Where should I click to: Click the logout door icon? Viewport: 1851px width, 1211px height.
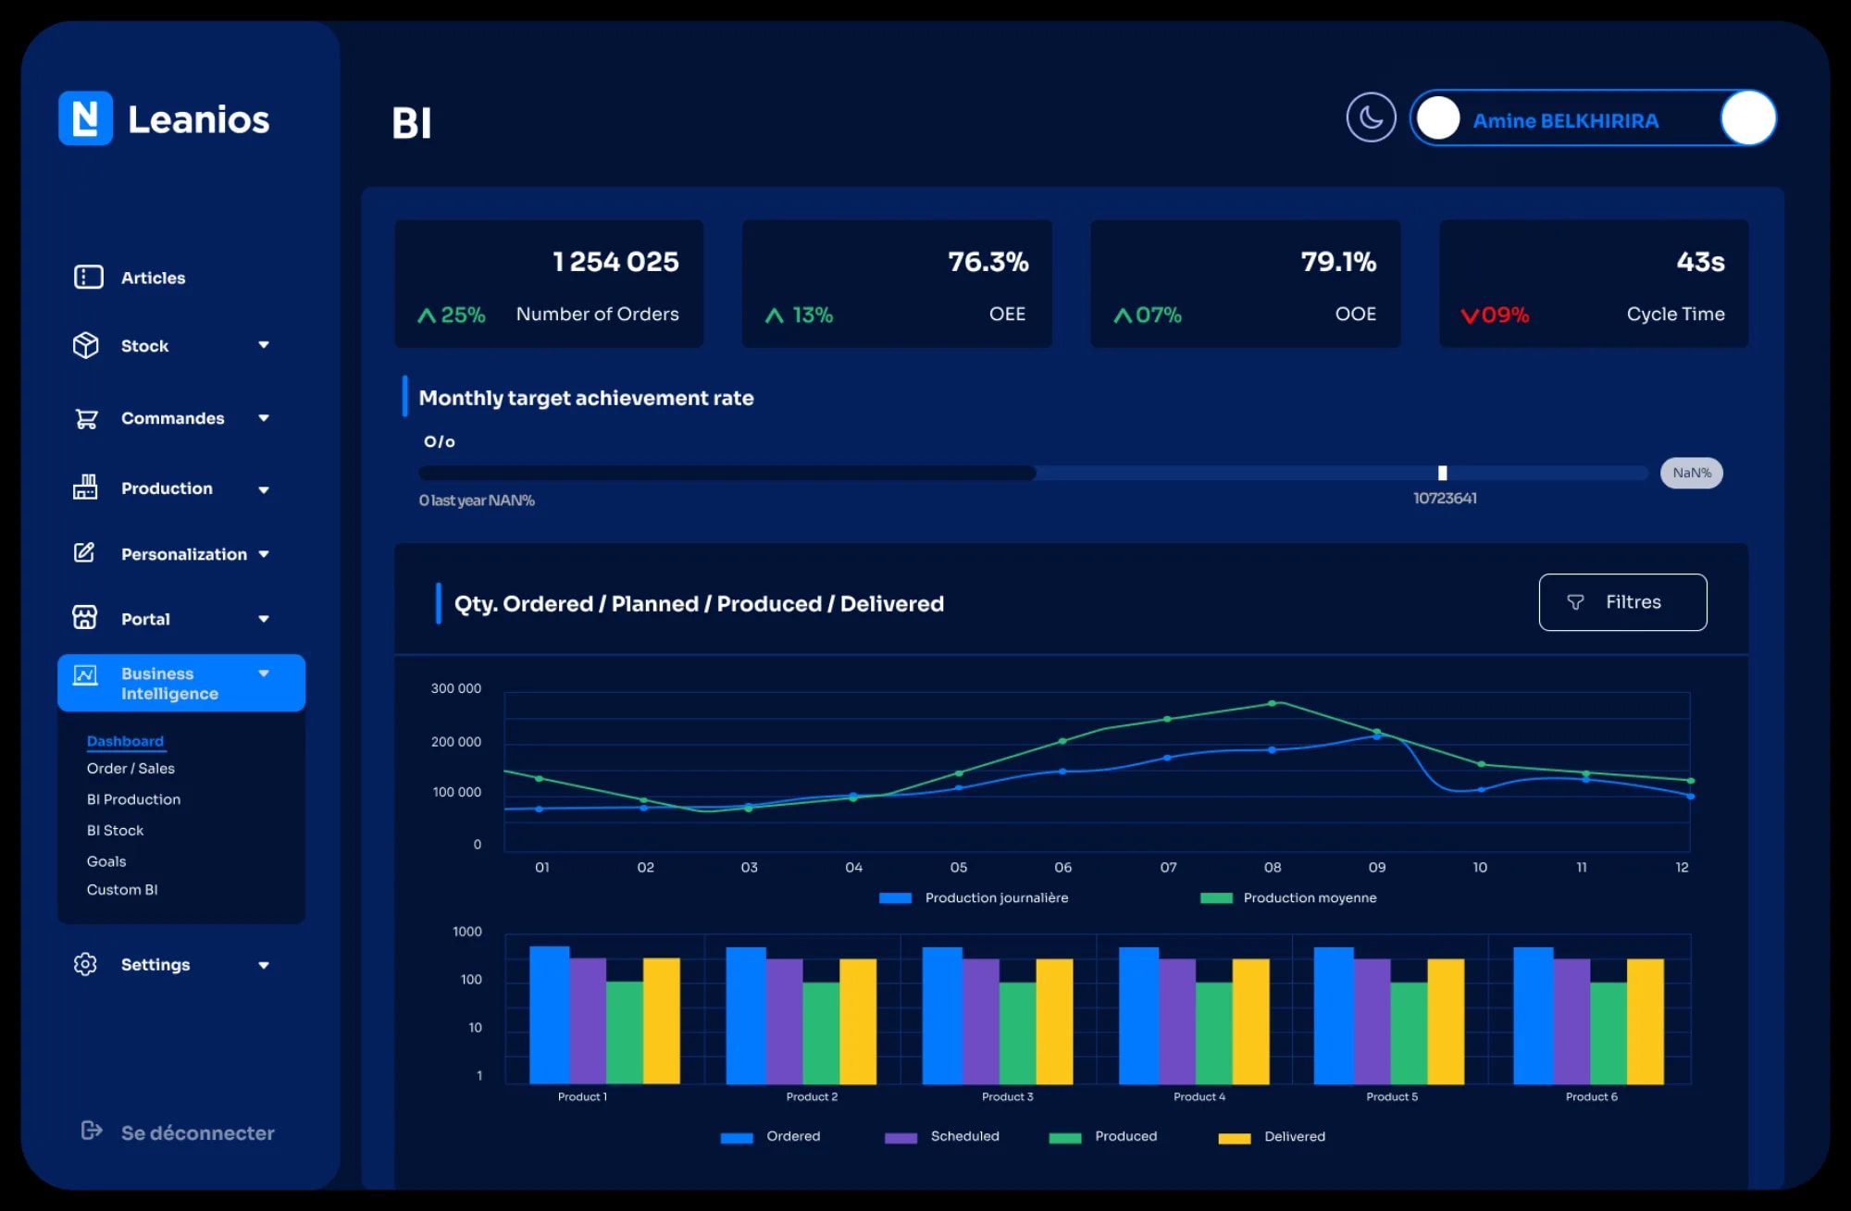coord(91,1131)
